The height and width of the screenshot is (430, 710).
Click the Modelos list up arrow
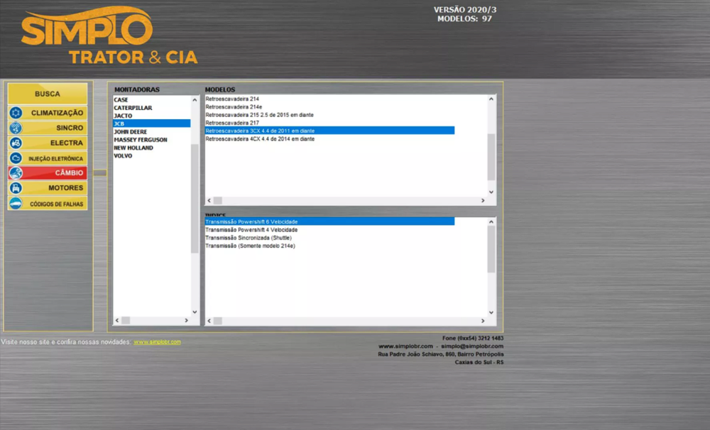[490, 99]
